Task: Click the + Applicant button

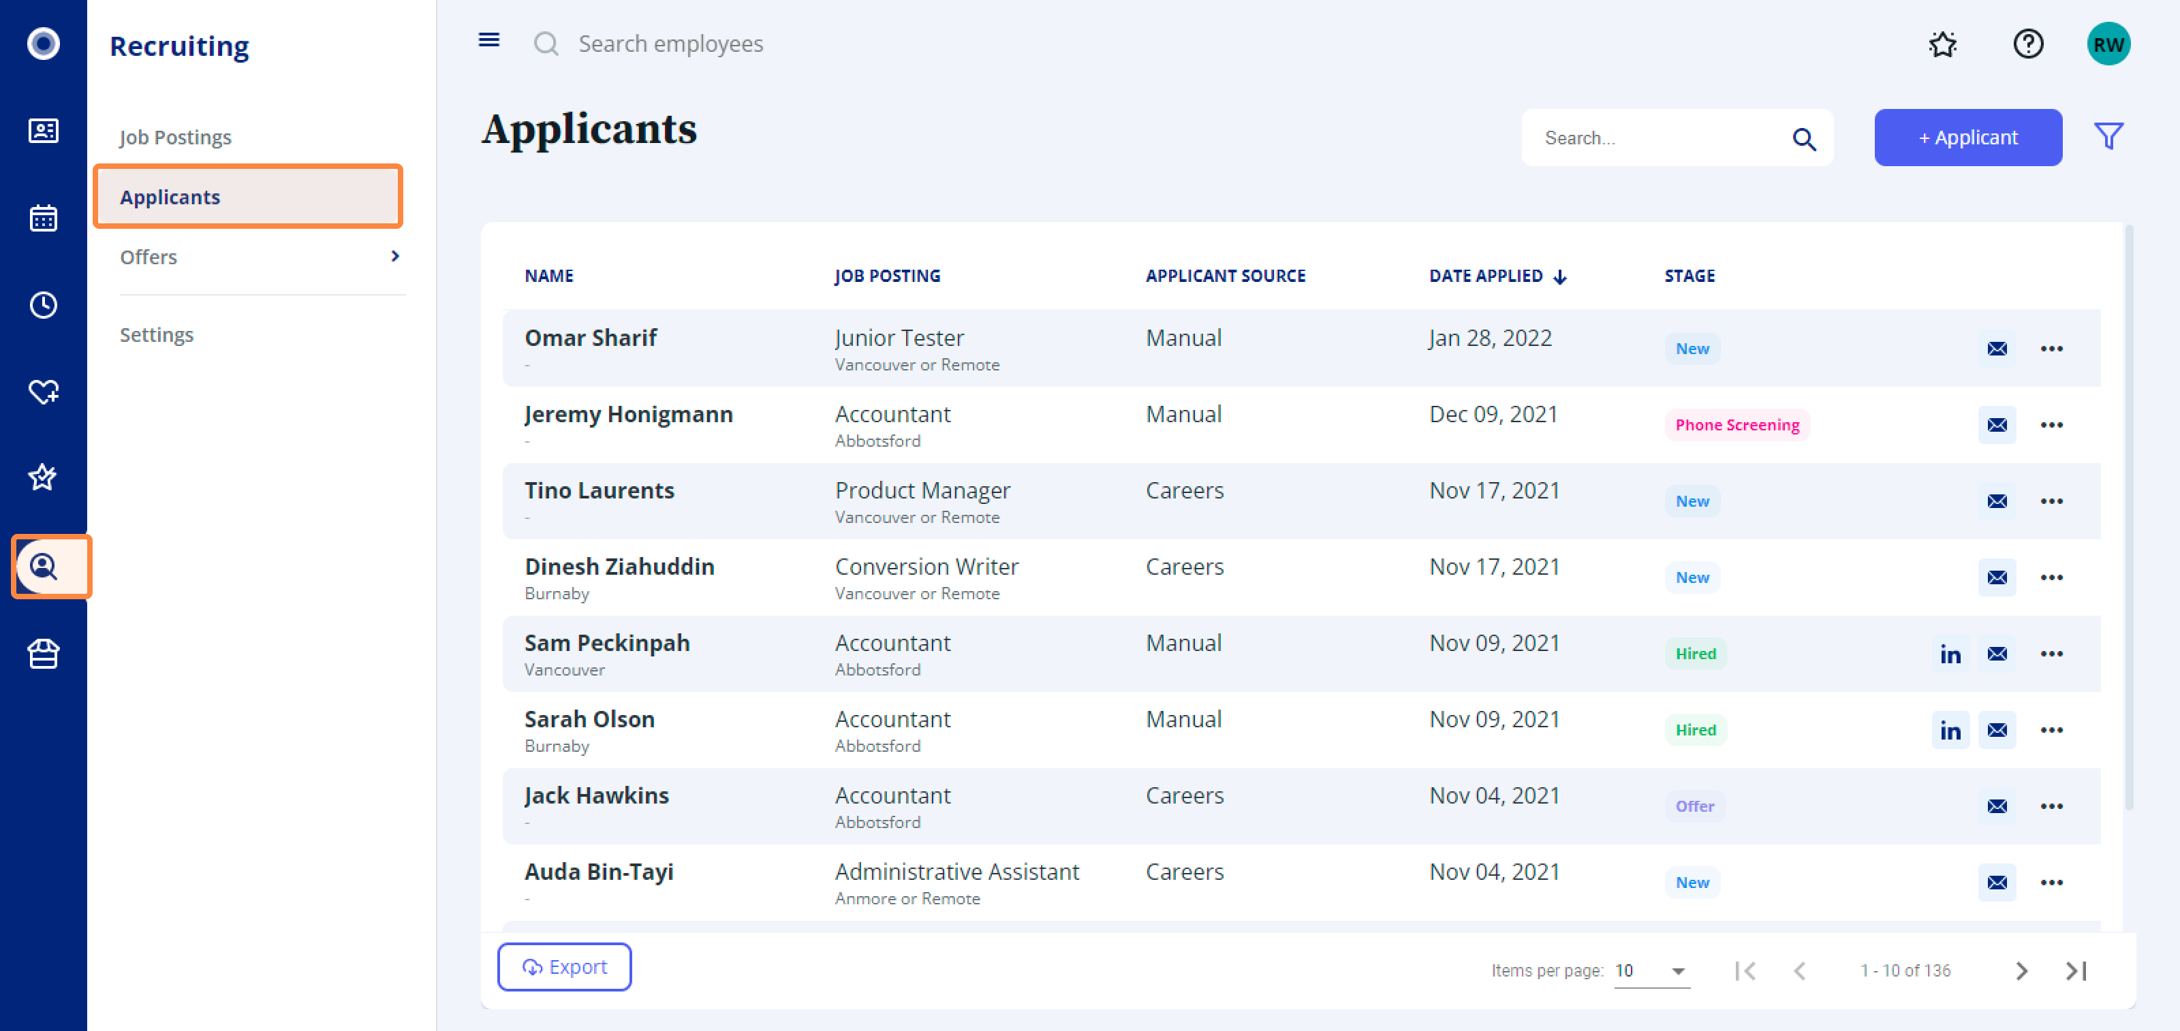Action: point(1967,137)
